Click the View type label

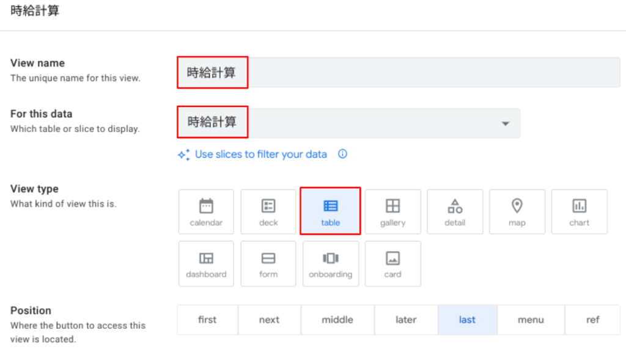34,189
